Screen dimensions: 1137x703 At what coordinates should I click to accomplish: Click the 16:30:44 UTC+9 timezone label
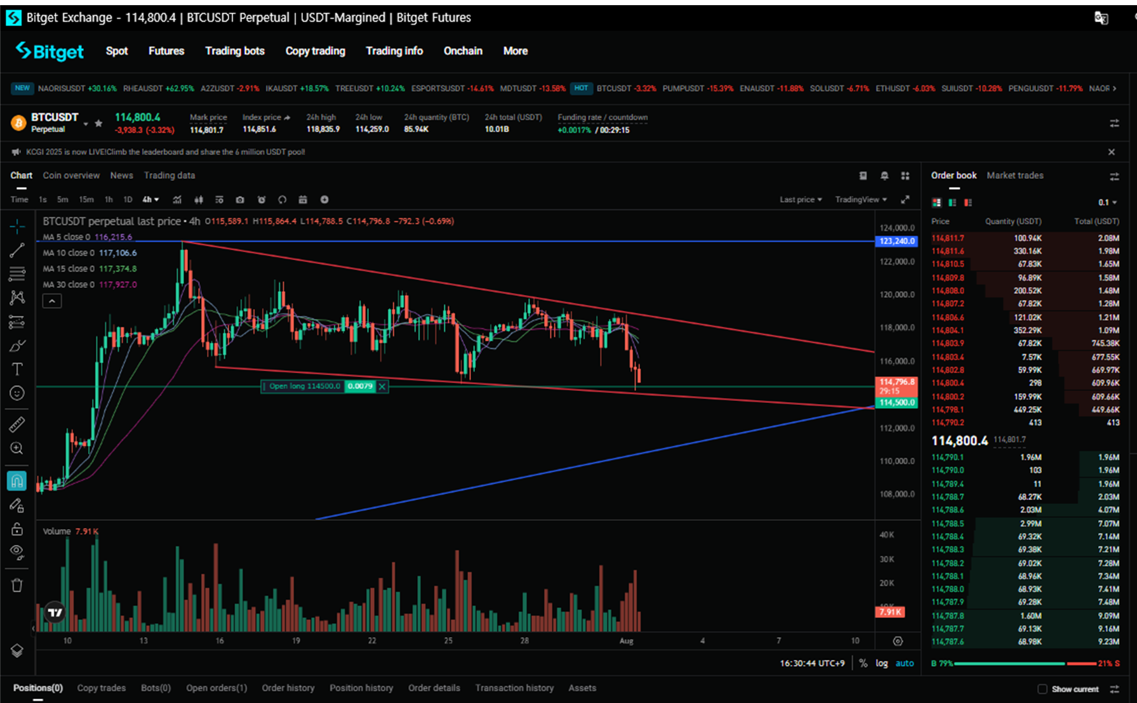click(813, 663)
